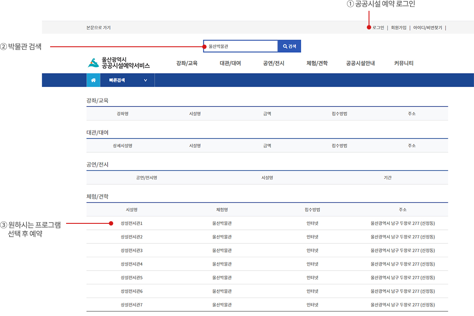Open the 아이디/비번찾기 link
This screenshot has height=316, width=474.
pos(427,28)
